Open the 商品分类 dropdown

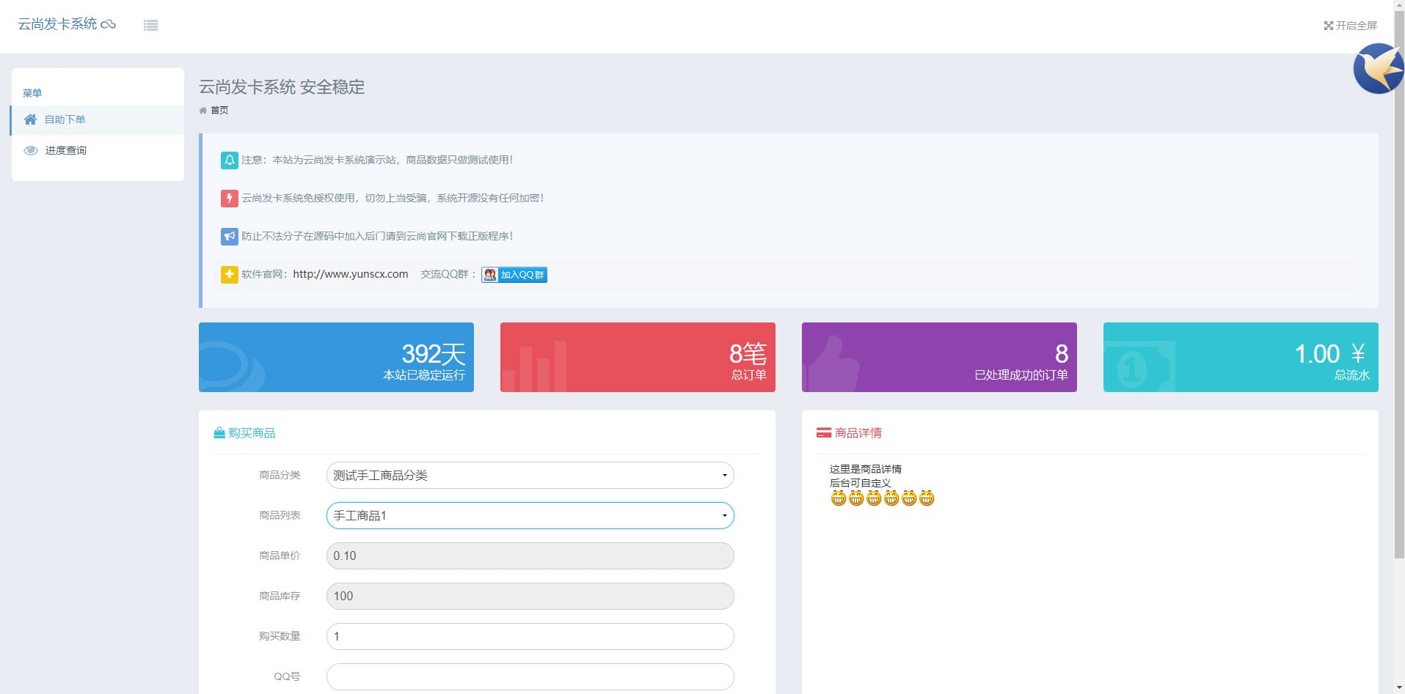pos(530,475)
